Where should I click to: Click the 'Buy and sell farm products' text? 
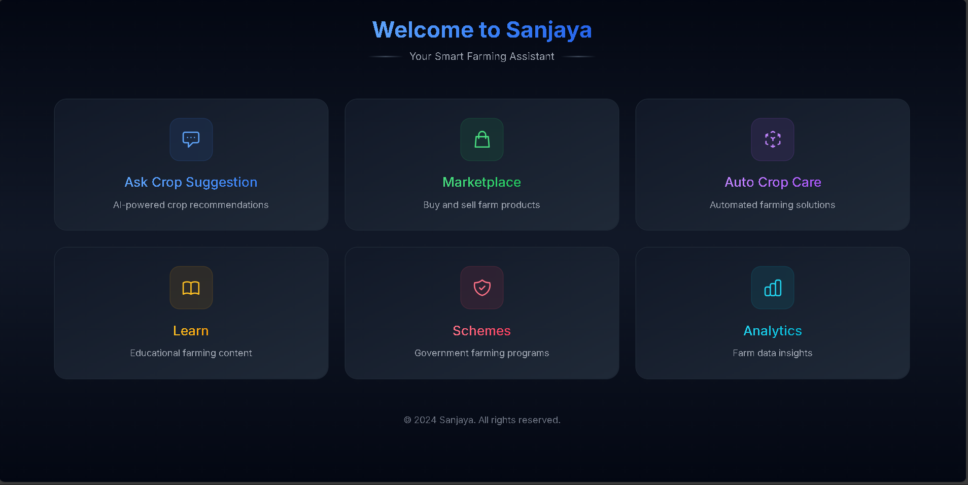pos(481,205)
